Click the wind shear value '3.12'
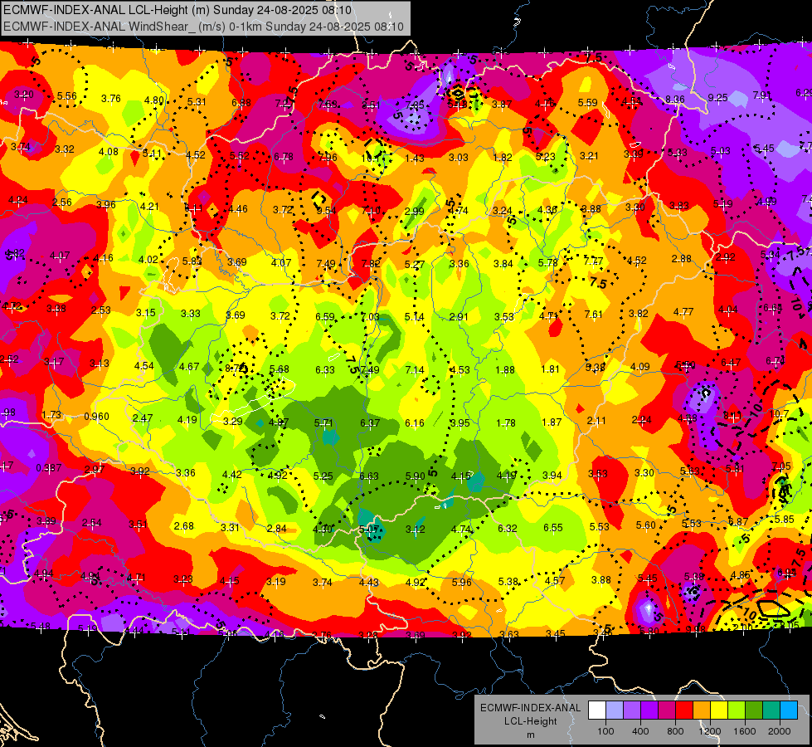 coord(415,530)
